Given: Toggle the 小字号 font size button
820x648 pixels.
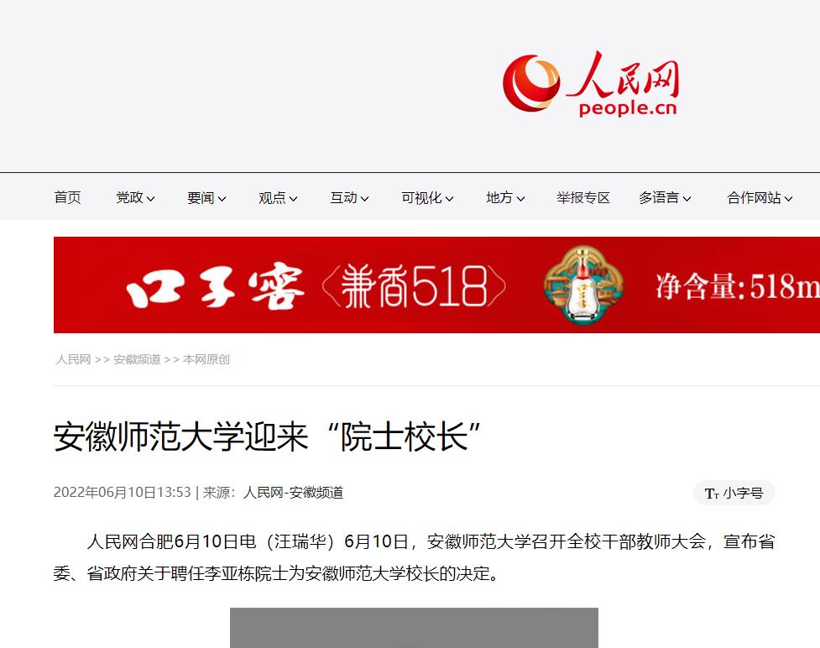Looking at the screenshot, I should tap(734, 493).
